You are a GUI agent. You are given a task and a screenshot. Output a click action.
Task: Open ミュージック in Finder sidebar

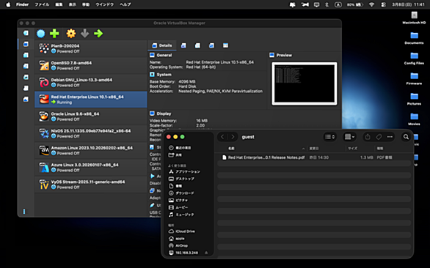point(185,215)
